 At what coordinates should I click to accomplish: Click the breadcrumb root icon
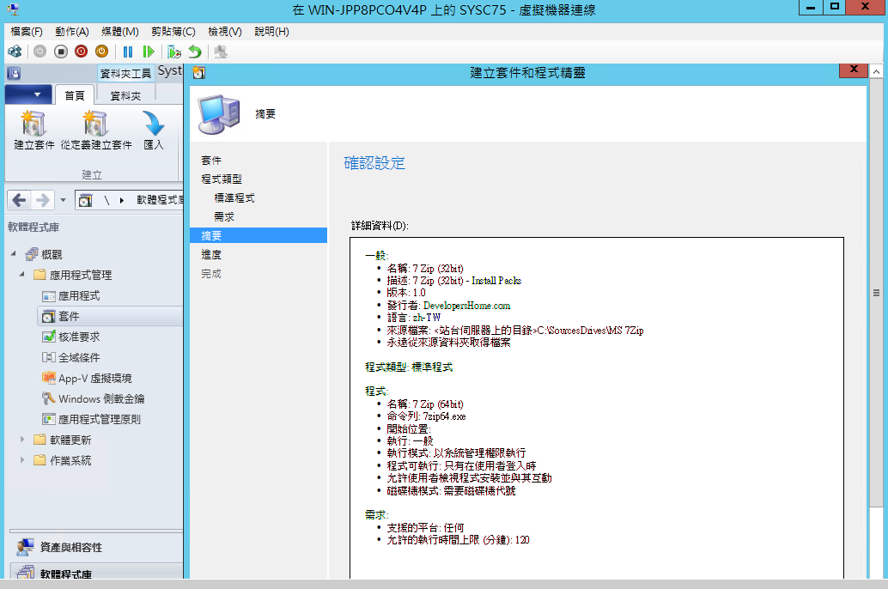click(x=86, y=200)
